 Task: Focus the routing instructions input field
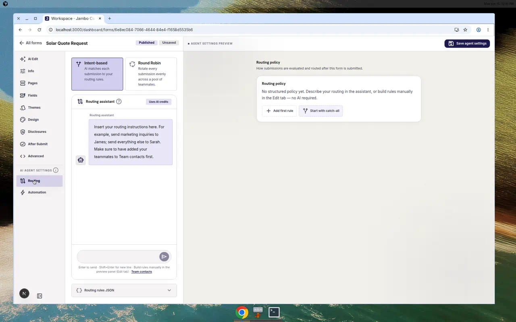point(117,256)
